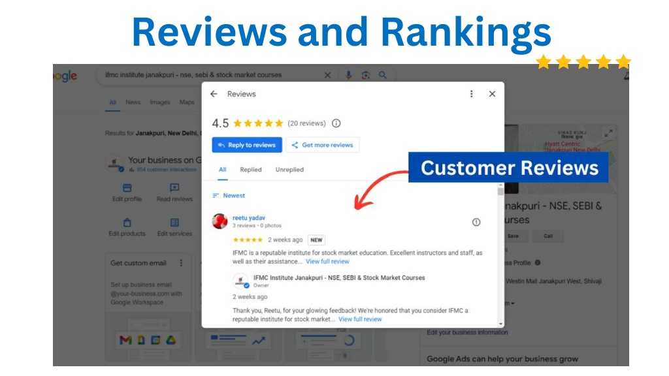The height and width of the screenshot is (376, 669).
Task: Click the text '3 reviews · 0 photos'
Action: (257, 225)
